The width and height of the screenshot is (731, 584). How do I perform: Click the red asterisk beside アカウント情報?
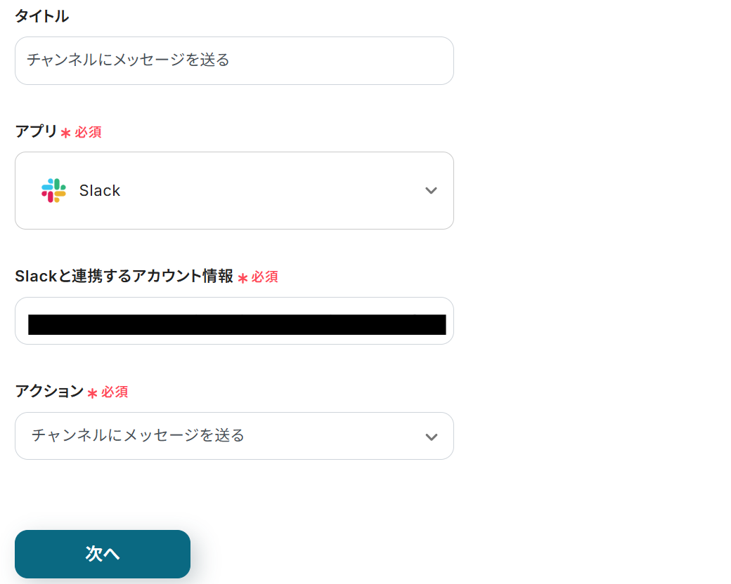242,278
